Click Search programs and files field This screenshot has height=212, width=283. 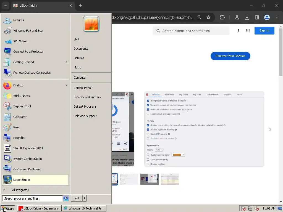click(32, 198)
